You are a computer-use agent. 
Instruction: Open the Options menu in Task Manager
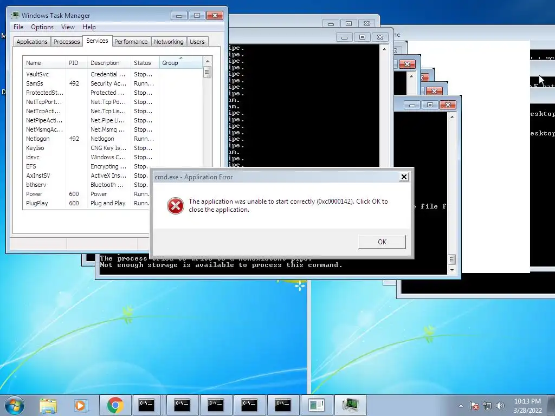pos(42,27)
